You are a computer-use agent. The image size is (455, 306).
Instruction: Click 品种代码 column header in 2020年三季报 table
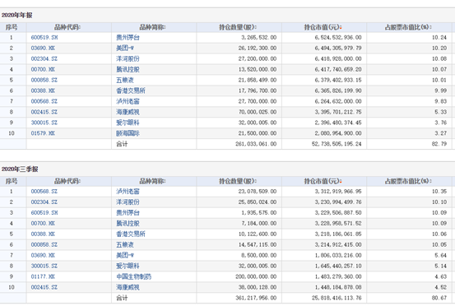[x=67, y=181]
